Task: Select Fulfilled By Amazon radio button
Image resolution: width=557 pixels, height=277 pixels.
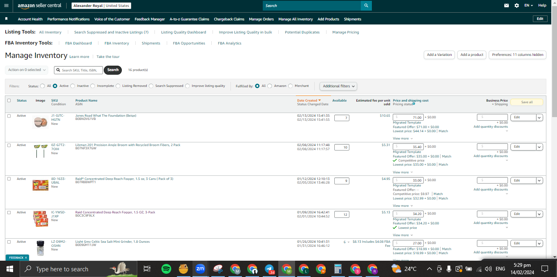Action: [270, 86]
